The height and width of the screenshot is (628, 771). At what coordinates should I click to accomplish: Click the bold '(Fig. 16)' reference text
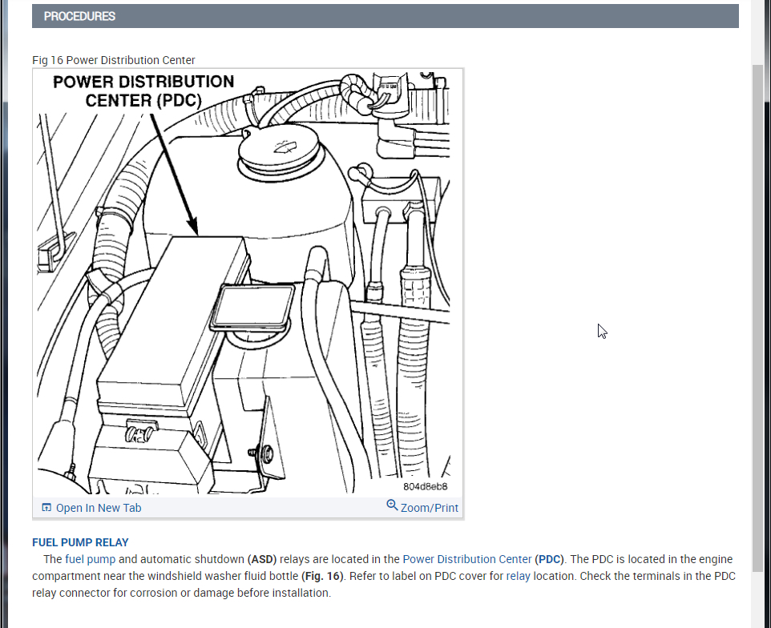pyautogui.click(x=325, y=576)
